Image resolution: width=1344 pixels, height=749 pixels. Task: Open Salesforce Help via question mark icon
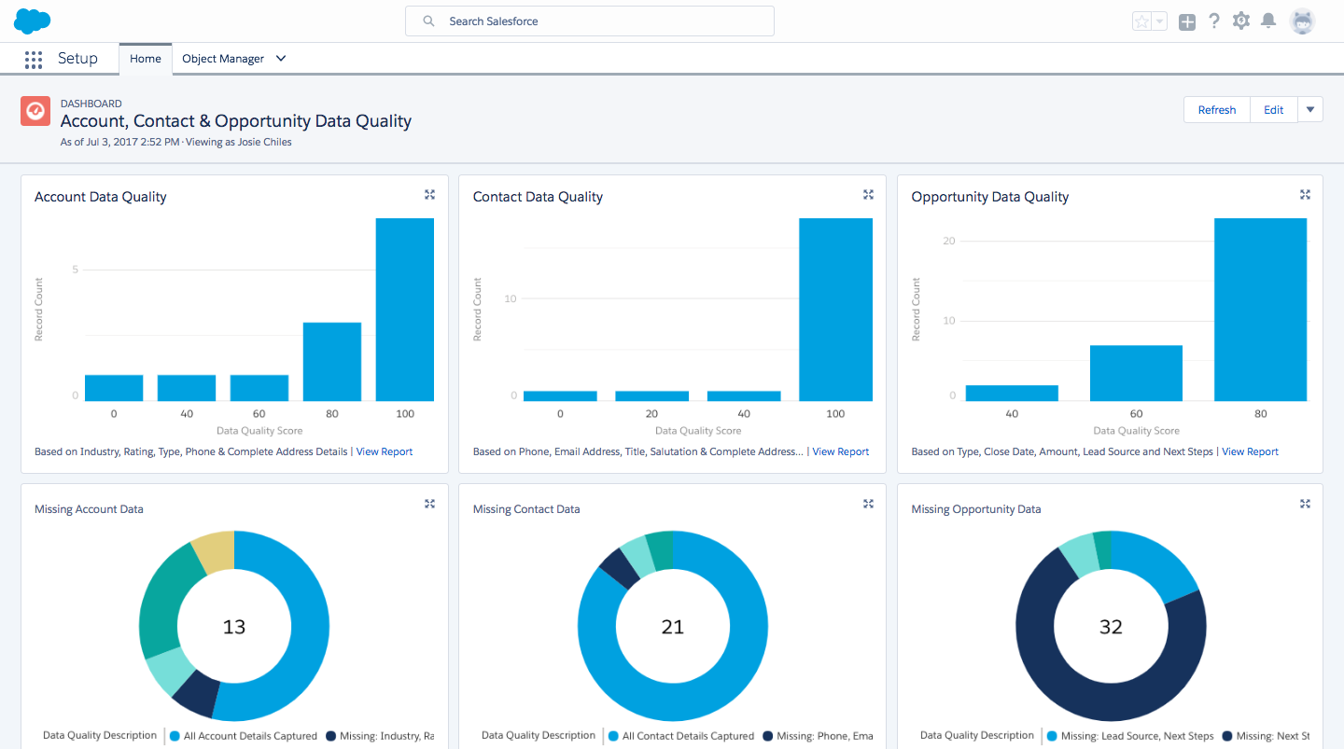coord(1213,21)
